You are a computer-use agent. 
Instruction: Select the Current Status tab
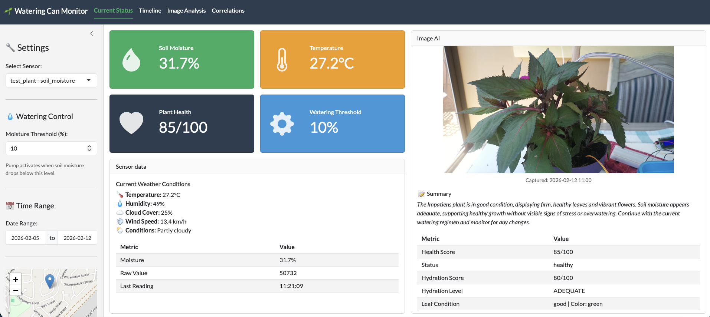(x=113, y=11)
